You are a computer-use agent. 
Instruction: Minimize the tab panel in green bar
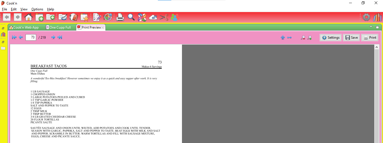tap(371, 27)
